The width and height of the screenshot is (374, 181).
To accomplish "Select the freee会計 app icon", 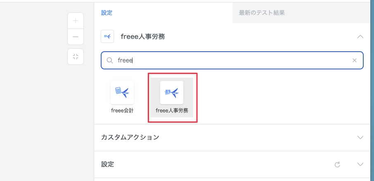I will 122,93.
